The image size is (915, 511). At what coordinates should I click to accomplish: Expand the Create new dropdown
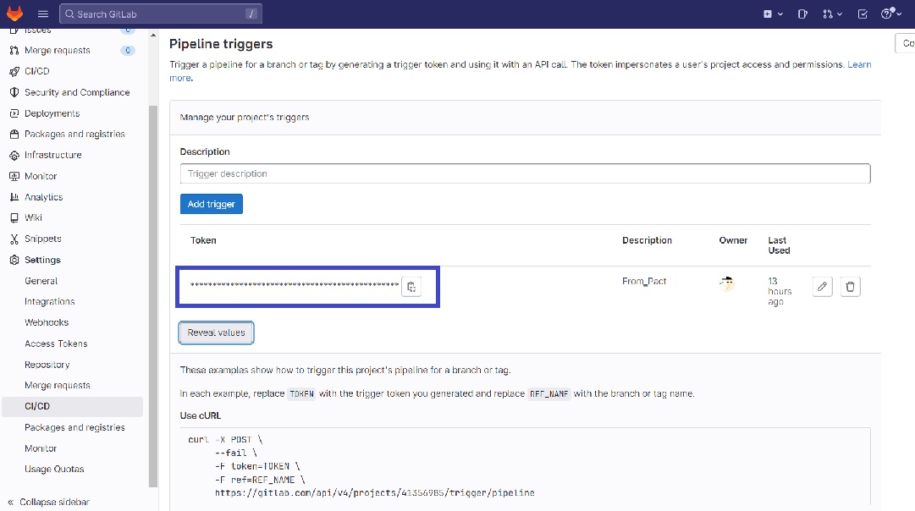772,14
